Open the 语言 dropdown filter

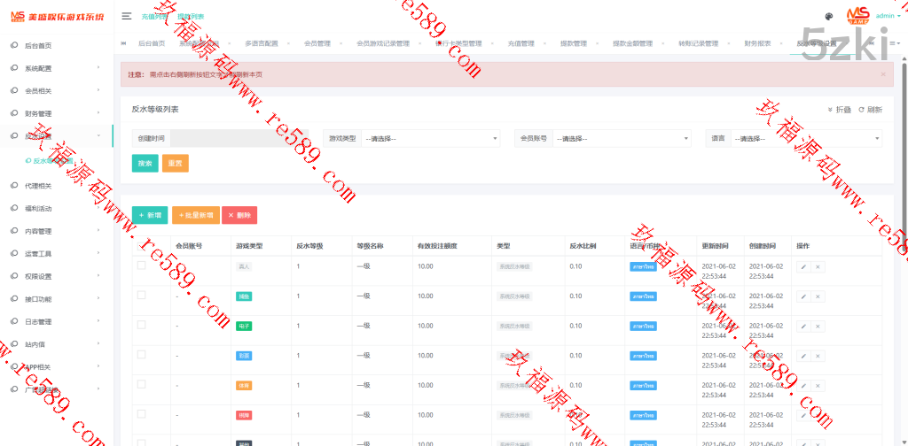(x=806, y=138)
